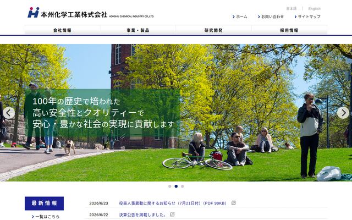Open 事業・製品 navigation menu
The width and height of the screenshot is (352, 220).
coord(138,30)
